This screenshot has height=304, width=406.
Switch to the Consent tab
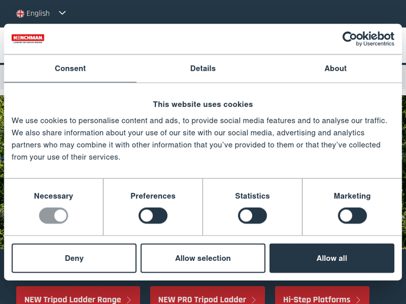point(70,69)
